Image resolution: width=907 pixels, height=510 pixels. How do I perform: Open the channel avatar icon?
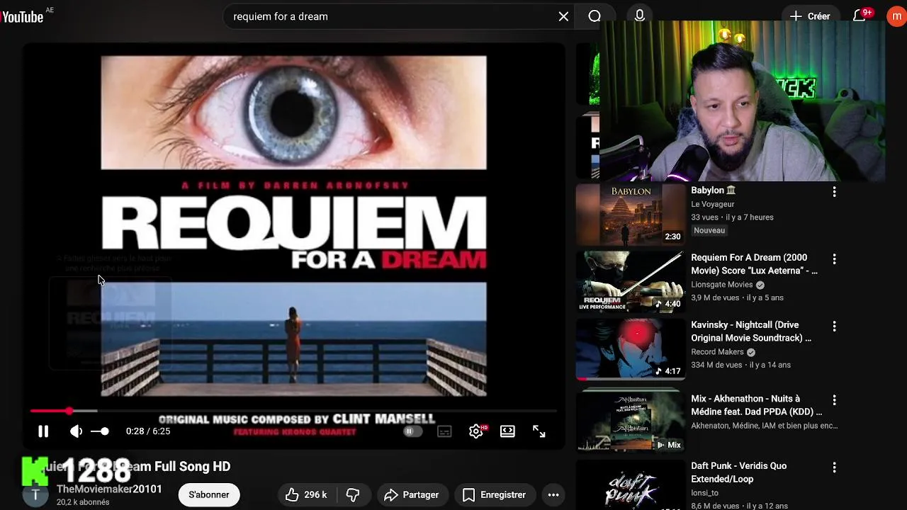point(35,494)
